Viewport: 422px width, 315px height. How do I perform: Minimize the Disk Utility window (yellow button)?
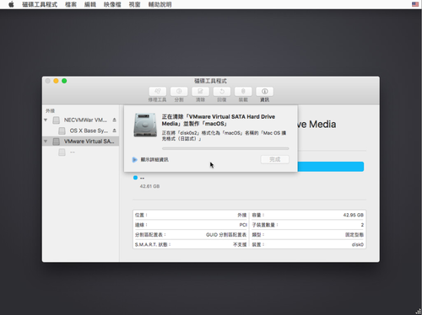pyautogui.click(x=56, y=81)
